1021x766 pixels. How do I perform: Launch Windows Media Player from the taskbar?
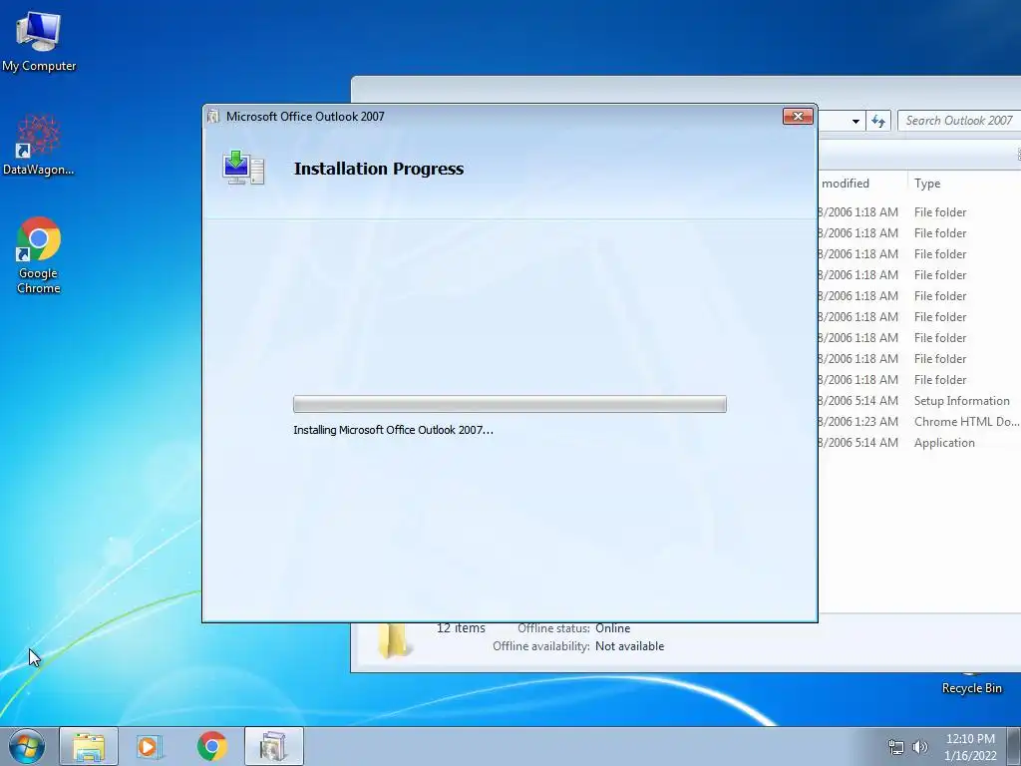point(150,746)
